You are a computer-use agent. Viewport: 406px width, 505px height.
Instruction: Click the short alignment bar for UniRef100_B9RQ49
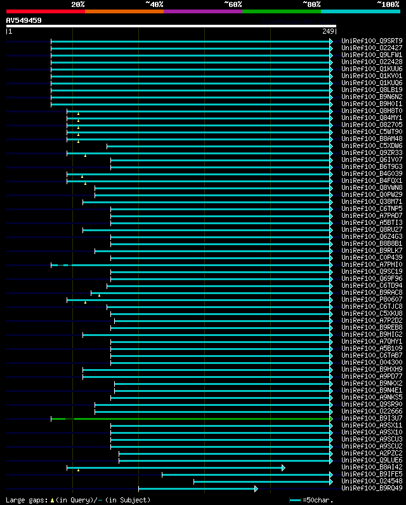tap(197, 489)
